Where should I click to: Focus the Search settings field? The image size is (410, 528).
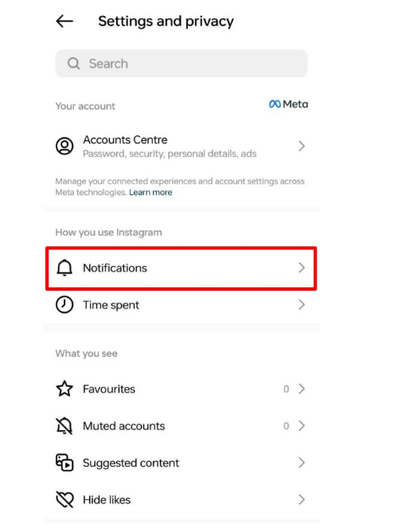point(182,63)
